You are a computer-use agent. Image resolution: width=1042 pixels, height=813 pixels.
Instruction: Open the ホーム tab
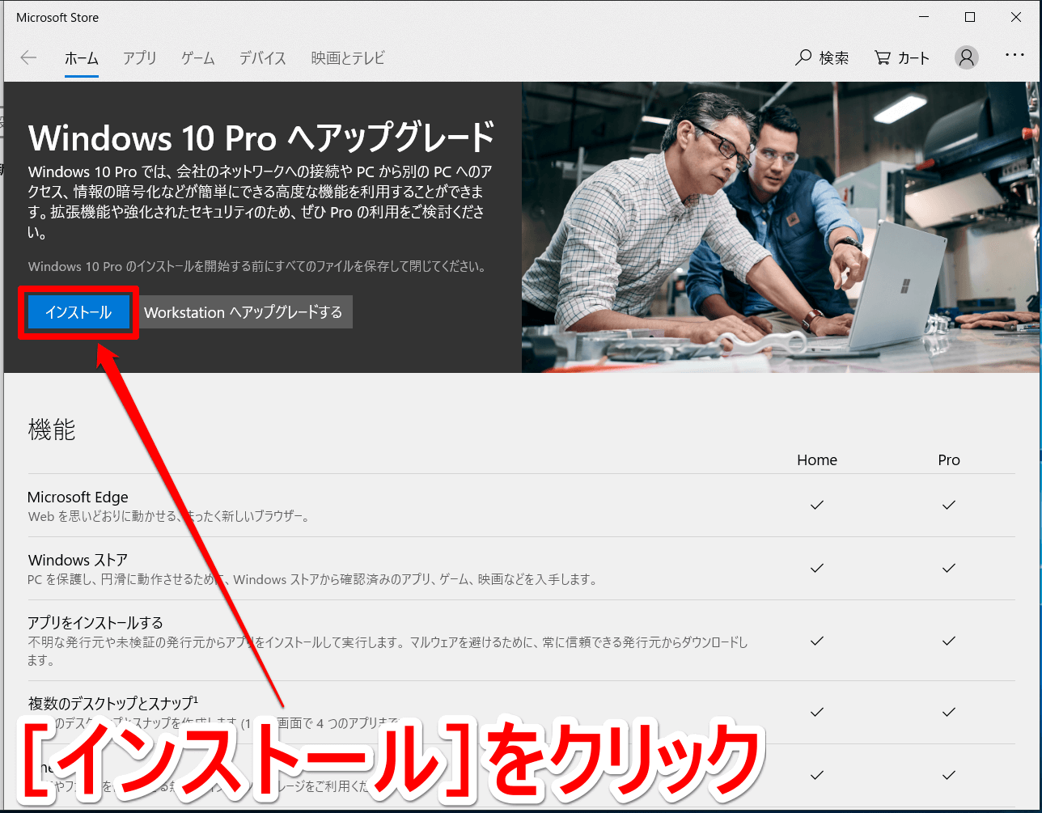[82, 58]
